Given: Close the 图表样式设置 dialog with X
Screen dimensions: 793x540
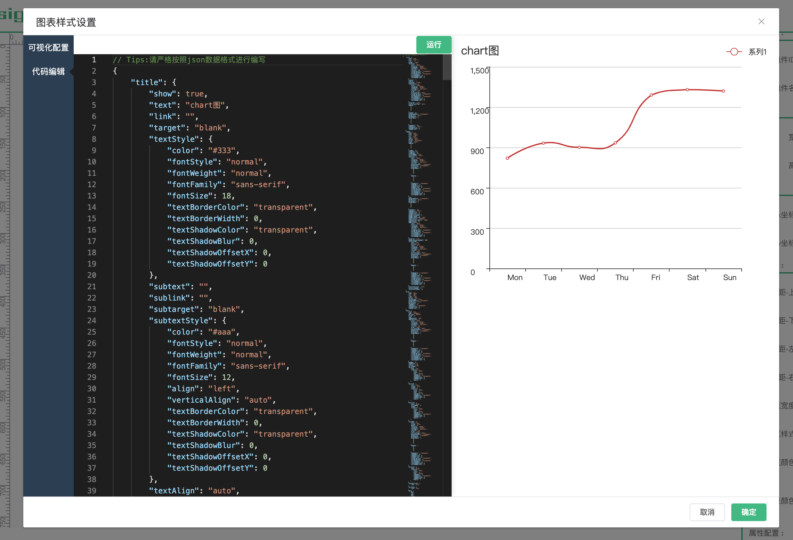Looking at the screenshot, I should (x=761, y=21).
